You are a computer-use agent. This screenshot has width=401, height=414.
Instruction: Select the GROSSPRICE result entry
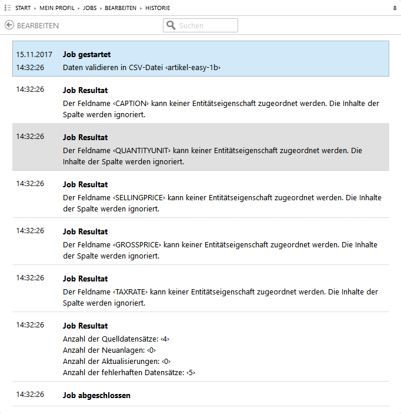pyautogui.click(x=200, y=241)
